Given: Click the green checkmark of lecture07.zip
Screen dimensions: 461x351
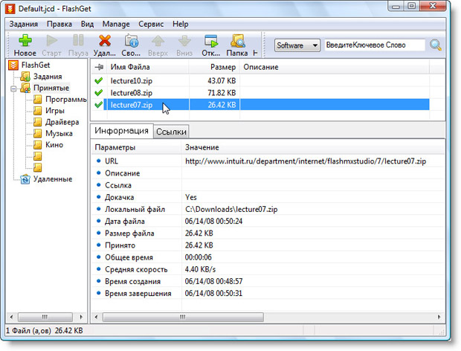Looking at the screenshot, I should 99,105.
